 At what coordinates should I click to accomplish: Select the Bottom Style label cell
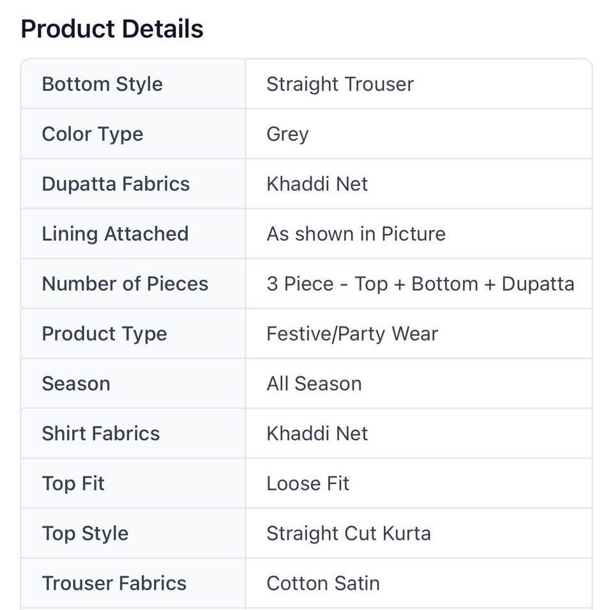(133, 84)
